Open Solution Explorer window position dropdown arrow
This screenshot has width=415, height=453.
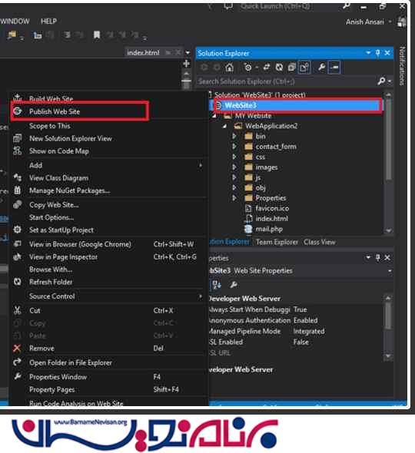(x=368, y=53)
